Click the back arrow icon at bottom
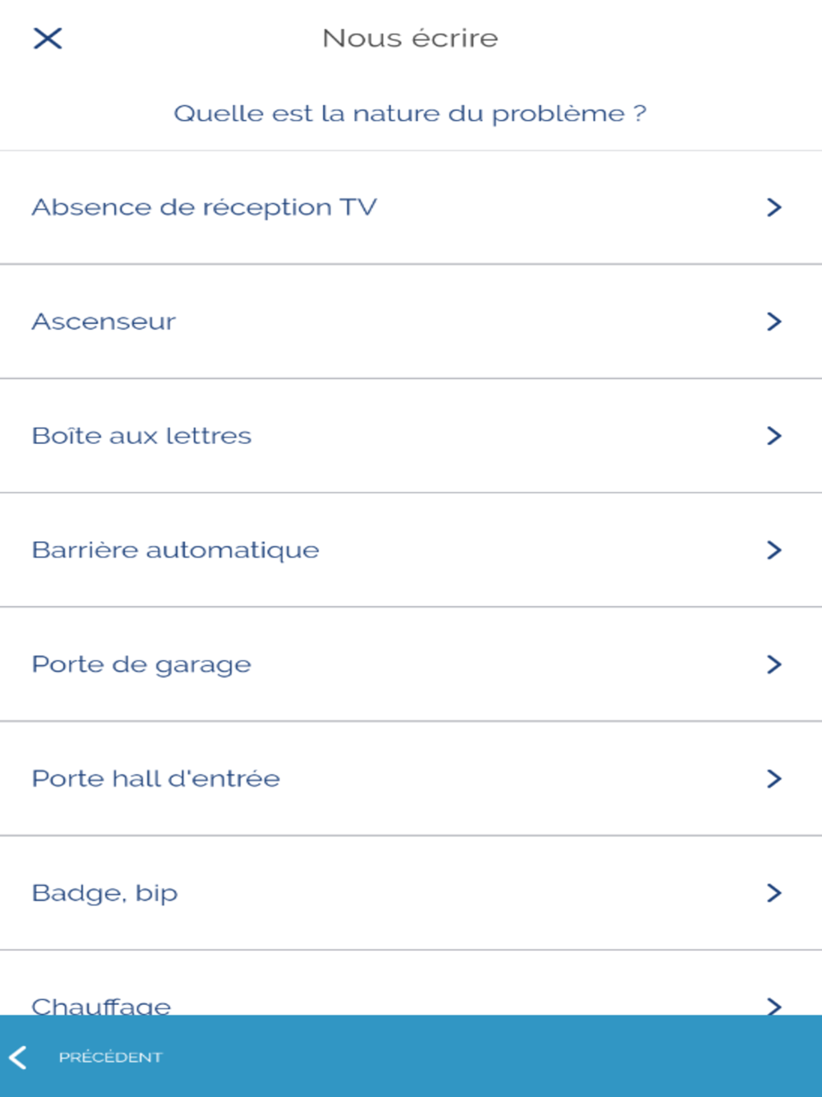Image resolution: width=822 pixels, height=1097 pixels. [x=19, y=1058]
